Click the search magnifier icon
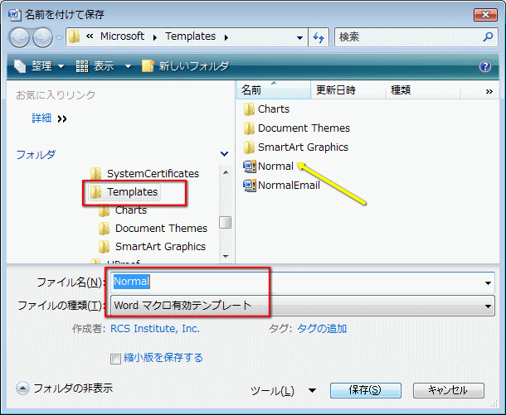Viewport: 506px width, 415px height. 488,36
